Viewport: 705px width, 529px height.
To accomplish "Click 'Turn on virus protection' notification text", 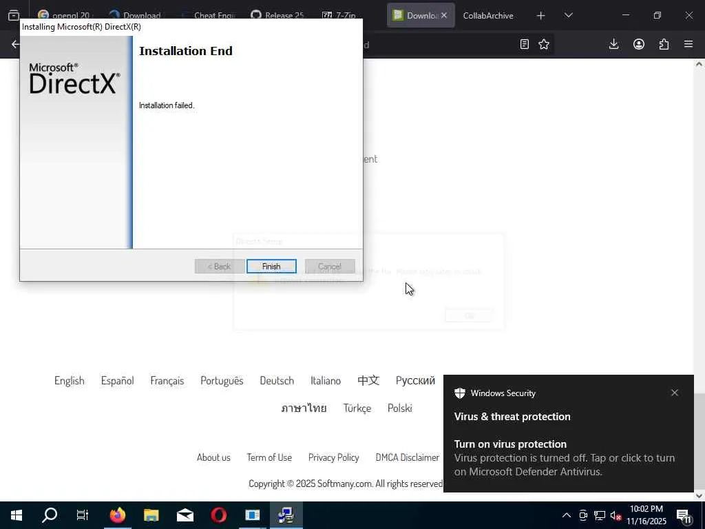I will 510,444.
